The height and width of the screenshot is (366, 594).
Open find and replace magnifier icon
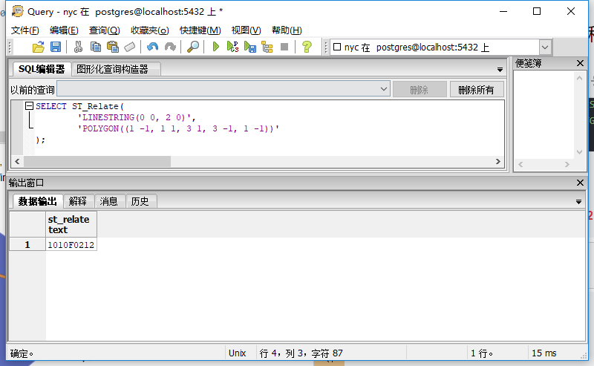(x=193, y=47)
